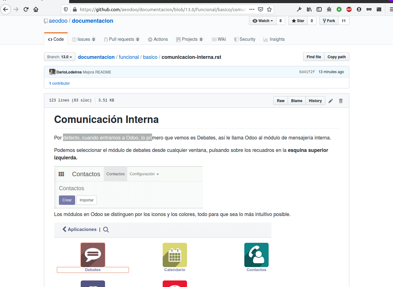Open the 1 contributor link
Viewport: 393px width, 287px height.
pyautogui.click(x=60, y=83)
